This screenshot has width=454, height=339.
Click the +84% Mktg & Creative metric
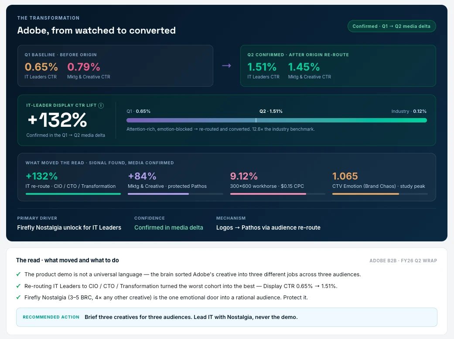click(142, 176)
